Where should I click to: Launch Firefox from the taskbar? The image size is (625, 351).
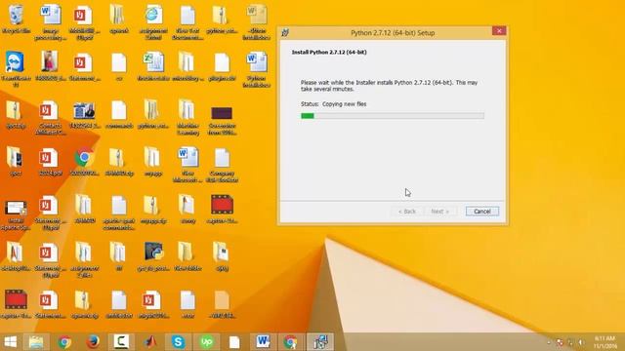pyautogui.click(x=93, y=342)
